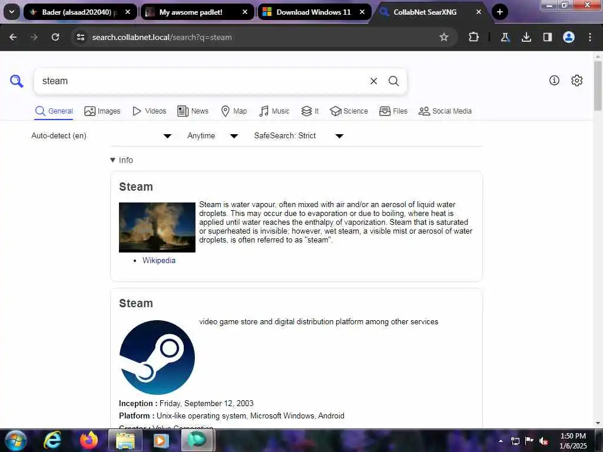Collapse the Info section

click(121, 160)
